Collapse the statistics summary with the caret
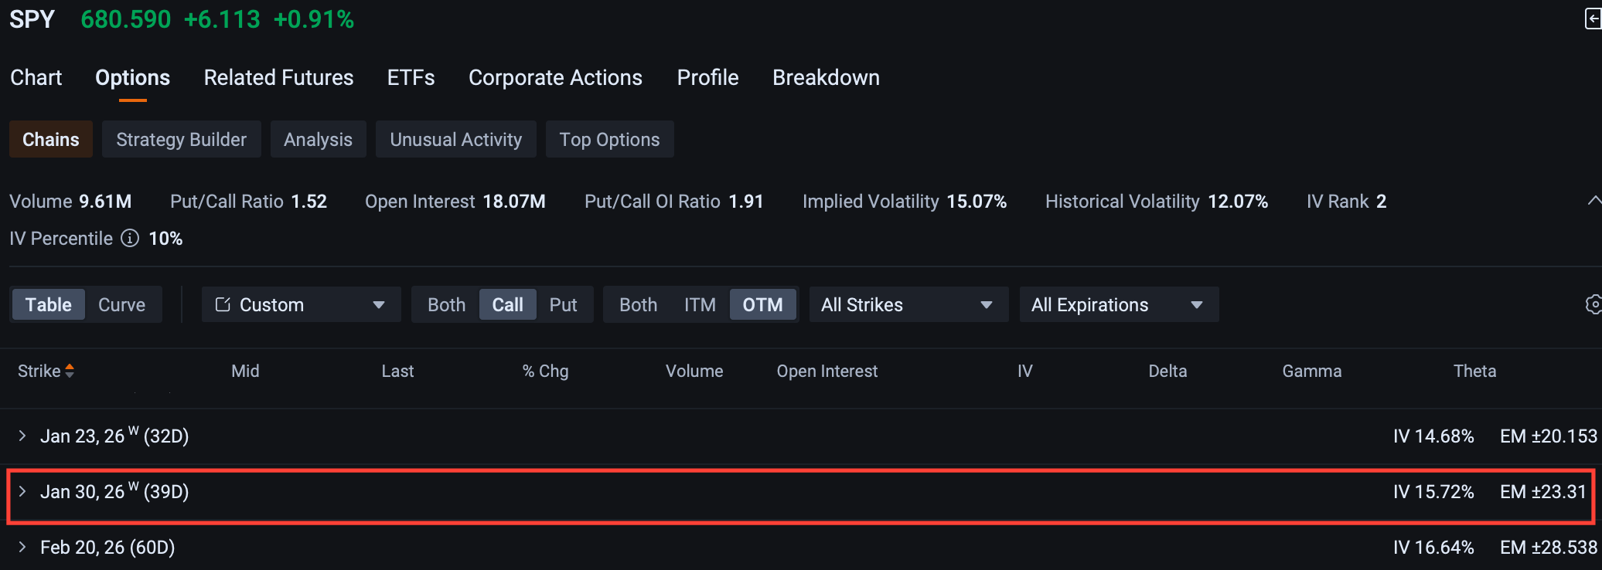Viewport: 1602px width, 570px height. 1593,201
